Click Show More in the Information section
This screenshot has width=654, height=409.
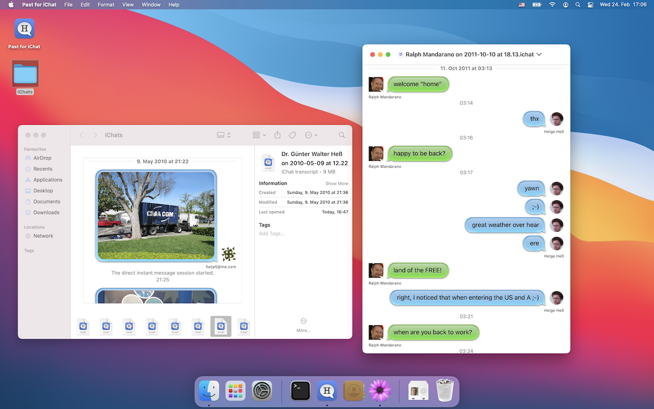[x=337, y=184]
